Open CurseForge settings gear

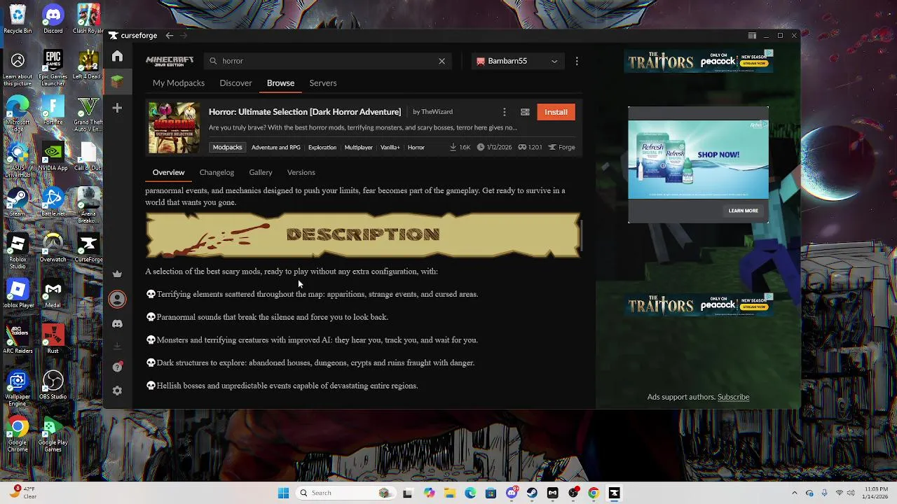click(117, 391)
